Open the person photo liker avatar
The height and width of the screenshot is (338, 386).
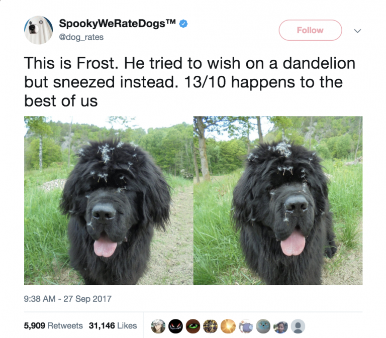tap(280, 326)
